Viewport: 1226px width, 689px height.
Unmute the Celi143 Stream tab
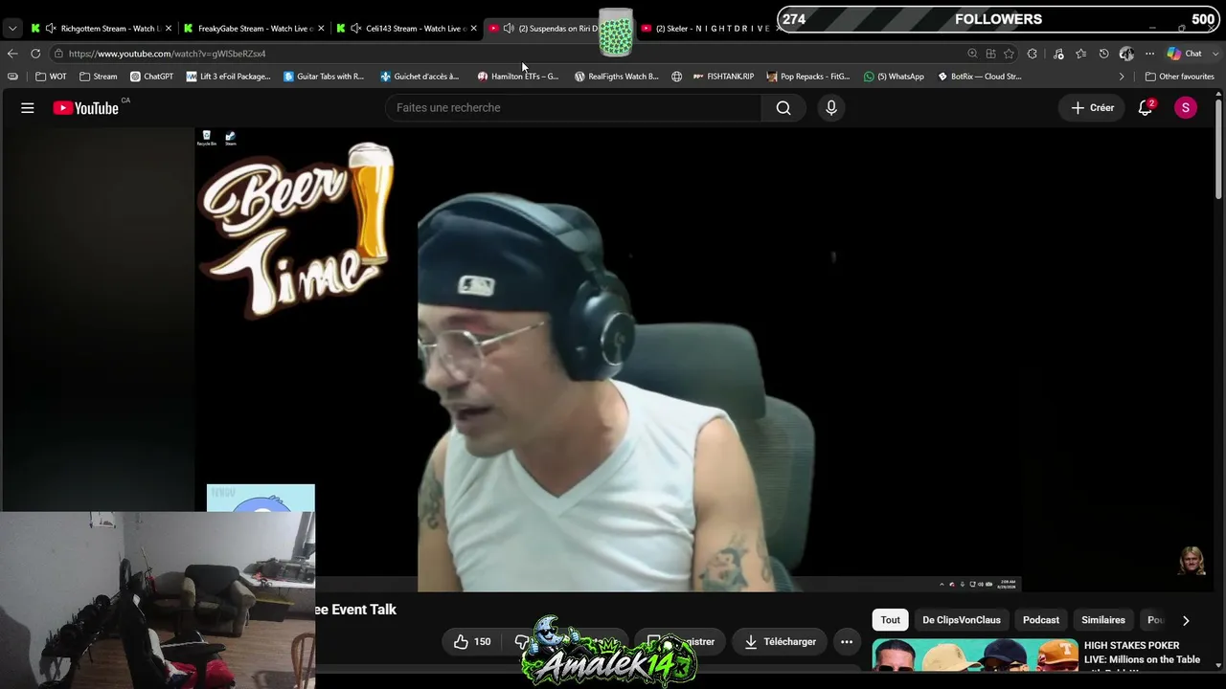355,29
